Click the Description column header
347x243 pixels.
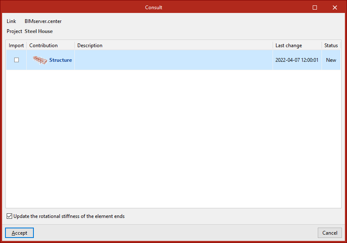click(90, 46)
